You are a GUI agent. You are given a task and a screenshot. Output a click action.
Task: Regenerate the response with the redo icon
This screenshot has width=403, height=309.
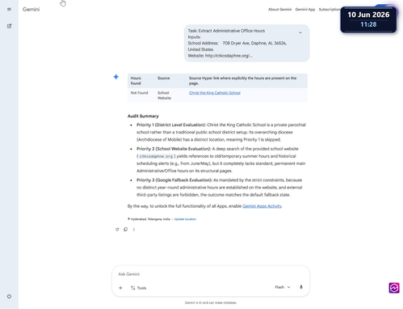tap(117, 230)
